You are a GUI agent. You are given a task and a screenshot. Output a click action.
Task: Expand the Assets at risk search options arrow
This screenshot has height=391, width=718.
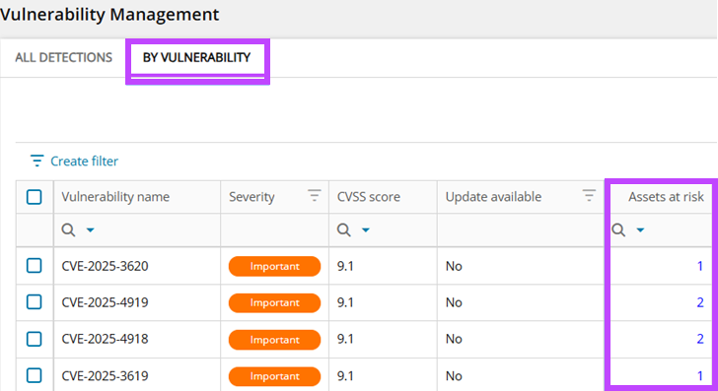pyautogui.click(x=640, y=230)
